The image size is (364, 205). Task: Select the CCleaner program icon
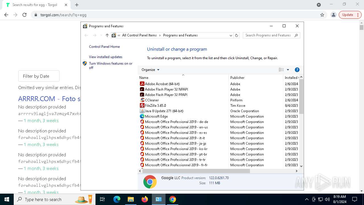pos(142,100)
